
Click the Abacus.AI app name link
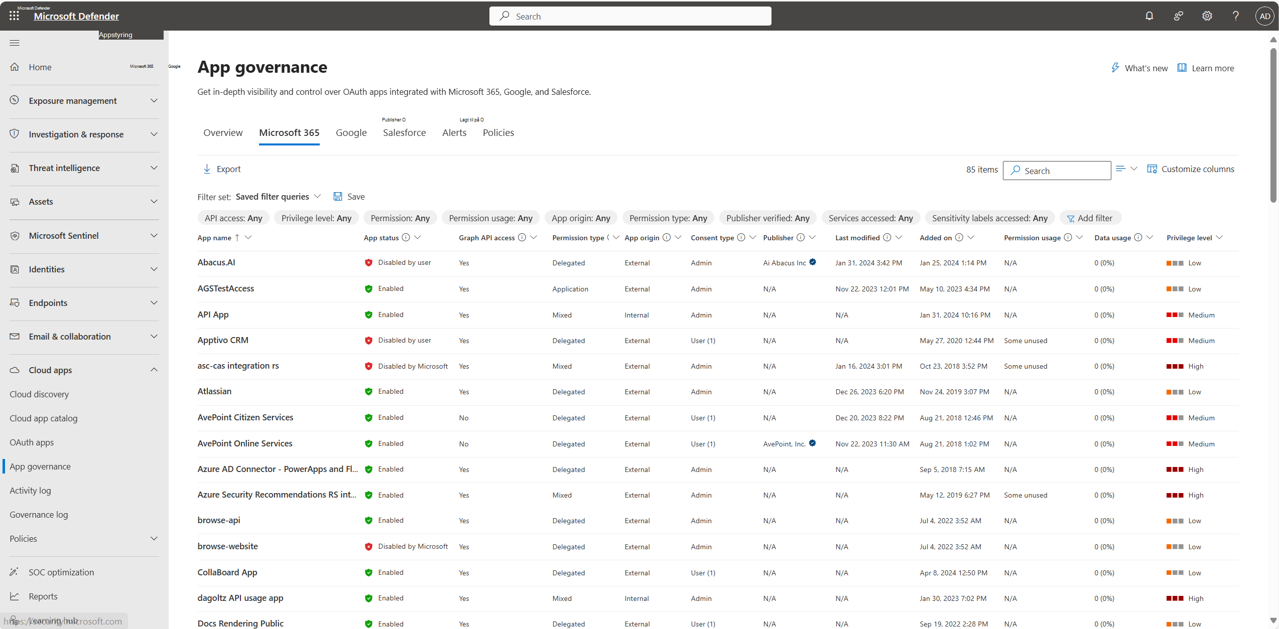point(215,262)
